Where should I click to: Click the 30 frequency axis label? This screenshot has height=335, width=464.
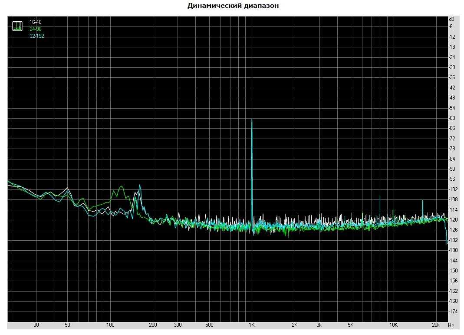[x=36, y=325]
